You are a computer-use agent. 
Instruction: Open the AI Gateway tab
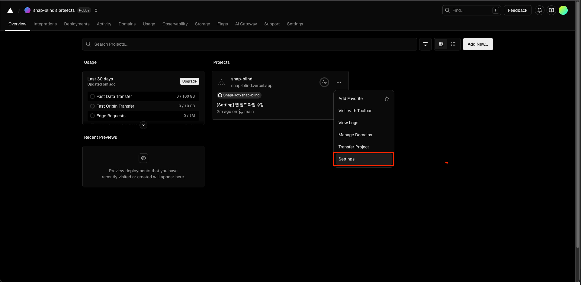click(x=246, y=24)
